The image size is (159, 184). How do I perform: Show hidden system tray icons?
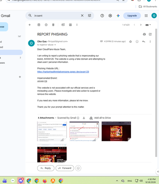tap(117, 181)
